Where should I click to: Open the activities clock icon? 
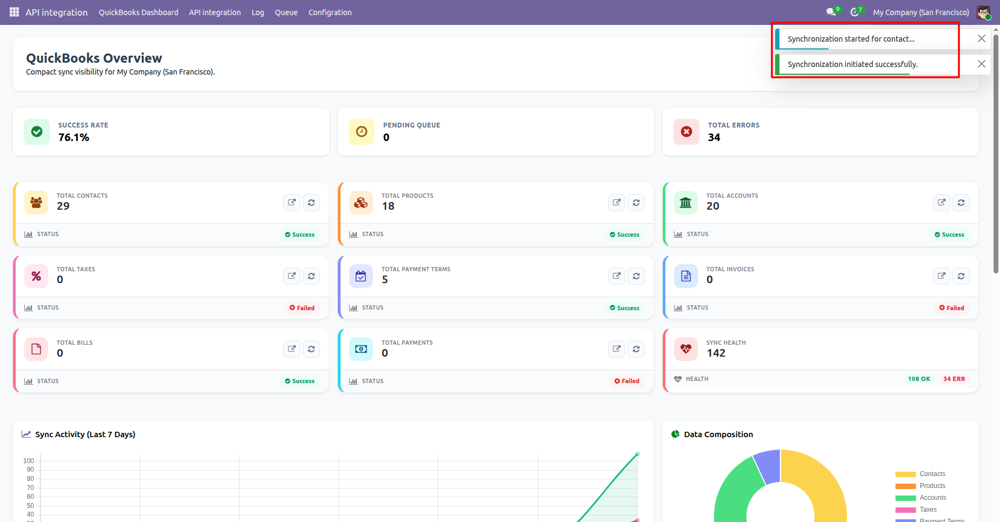pos(855,12)
